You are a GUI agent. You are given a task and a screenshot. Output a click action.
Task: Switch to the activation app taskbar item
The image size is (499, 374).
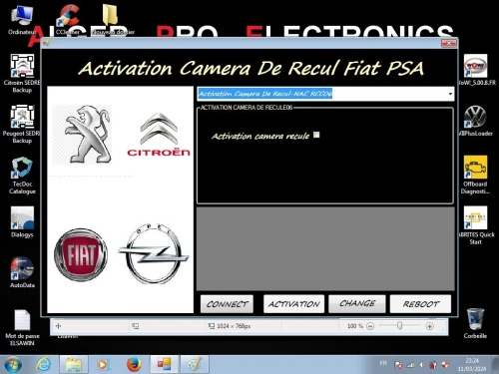(x=165, y=364)
